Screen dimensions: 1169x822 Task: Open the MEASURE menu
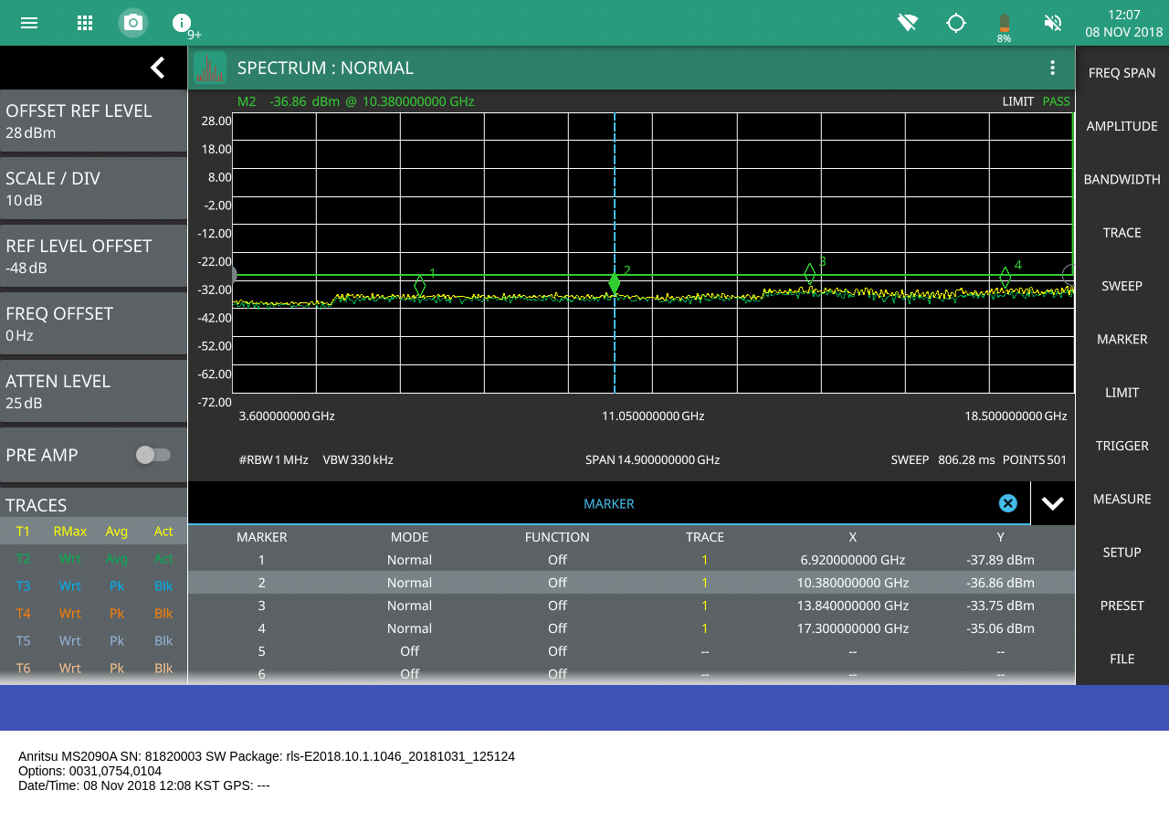tap(1122, 499)
